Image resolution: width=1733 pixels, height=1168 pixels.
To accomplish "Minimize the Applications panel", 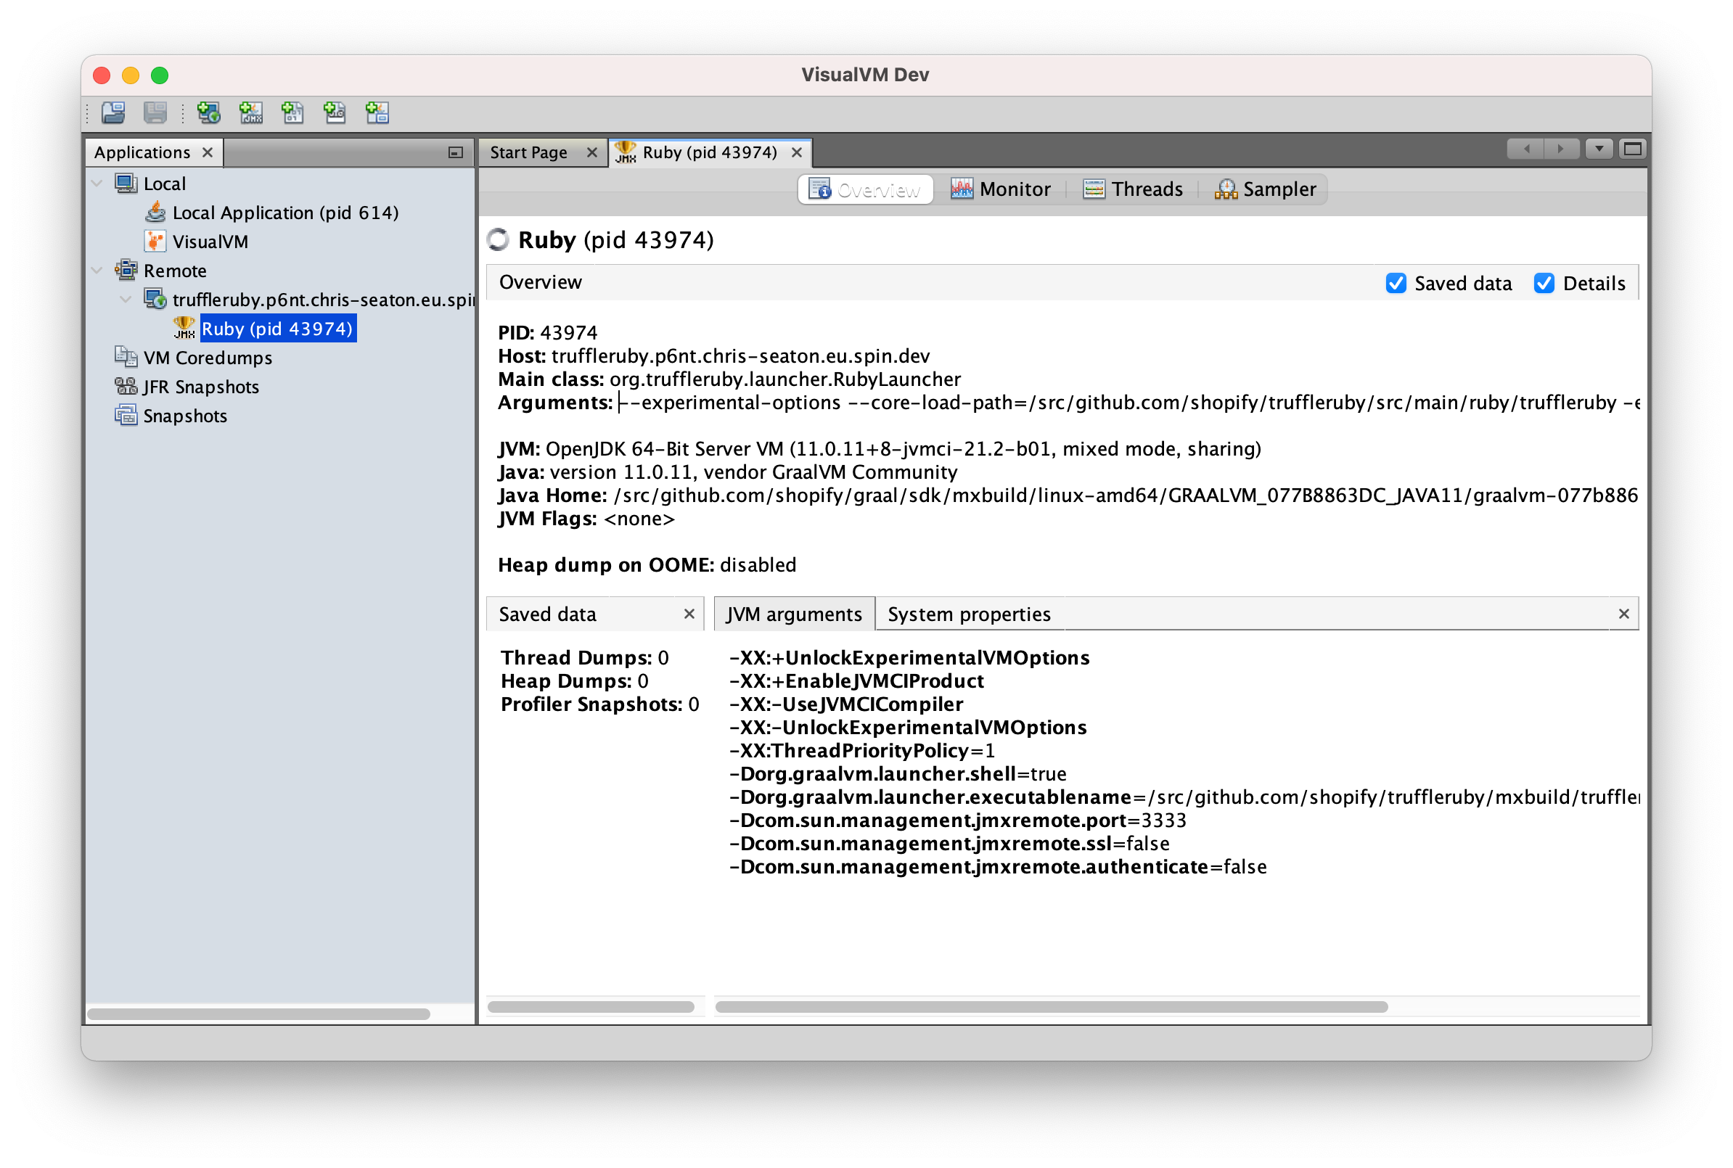I will tap(456, 152).
